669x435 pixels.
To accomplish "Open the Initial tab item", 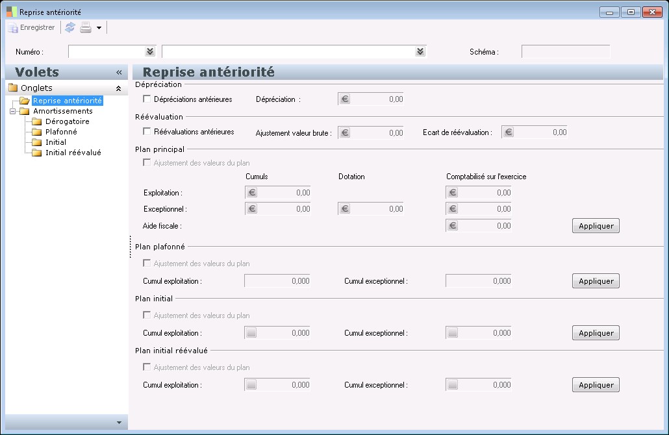I will tap(56, 142).
